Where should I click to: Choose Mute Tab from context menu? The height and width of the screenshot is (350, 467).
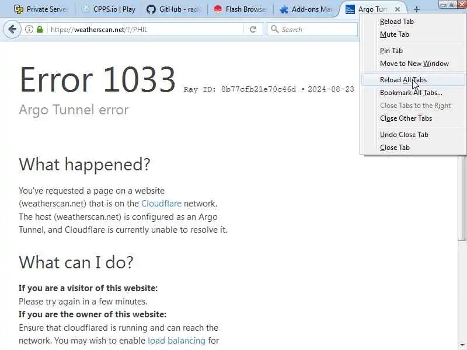point(413,34)
